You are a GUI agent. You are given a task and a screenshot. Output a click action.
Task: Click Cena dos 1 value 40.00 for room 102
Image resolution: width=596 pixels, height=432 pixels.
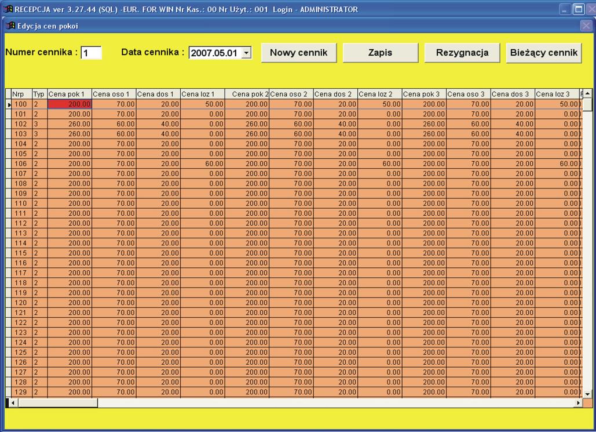[158, 124]
